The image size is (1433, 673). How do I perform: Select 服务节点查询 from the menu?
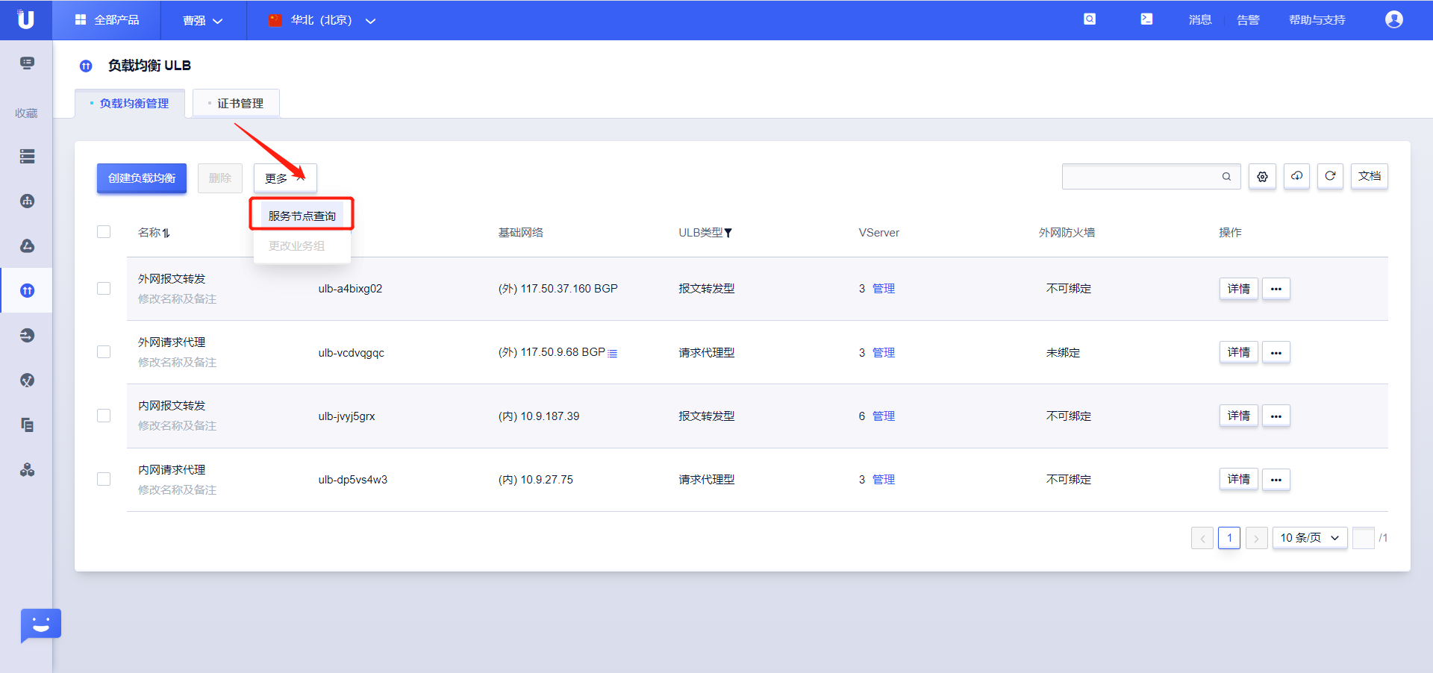tap(302, 216)
